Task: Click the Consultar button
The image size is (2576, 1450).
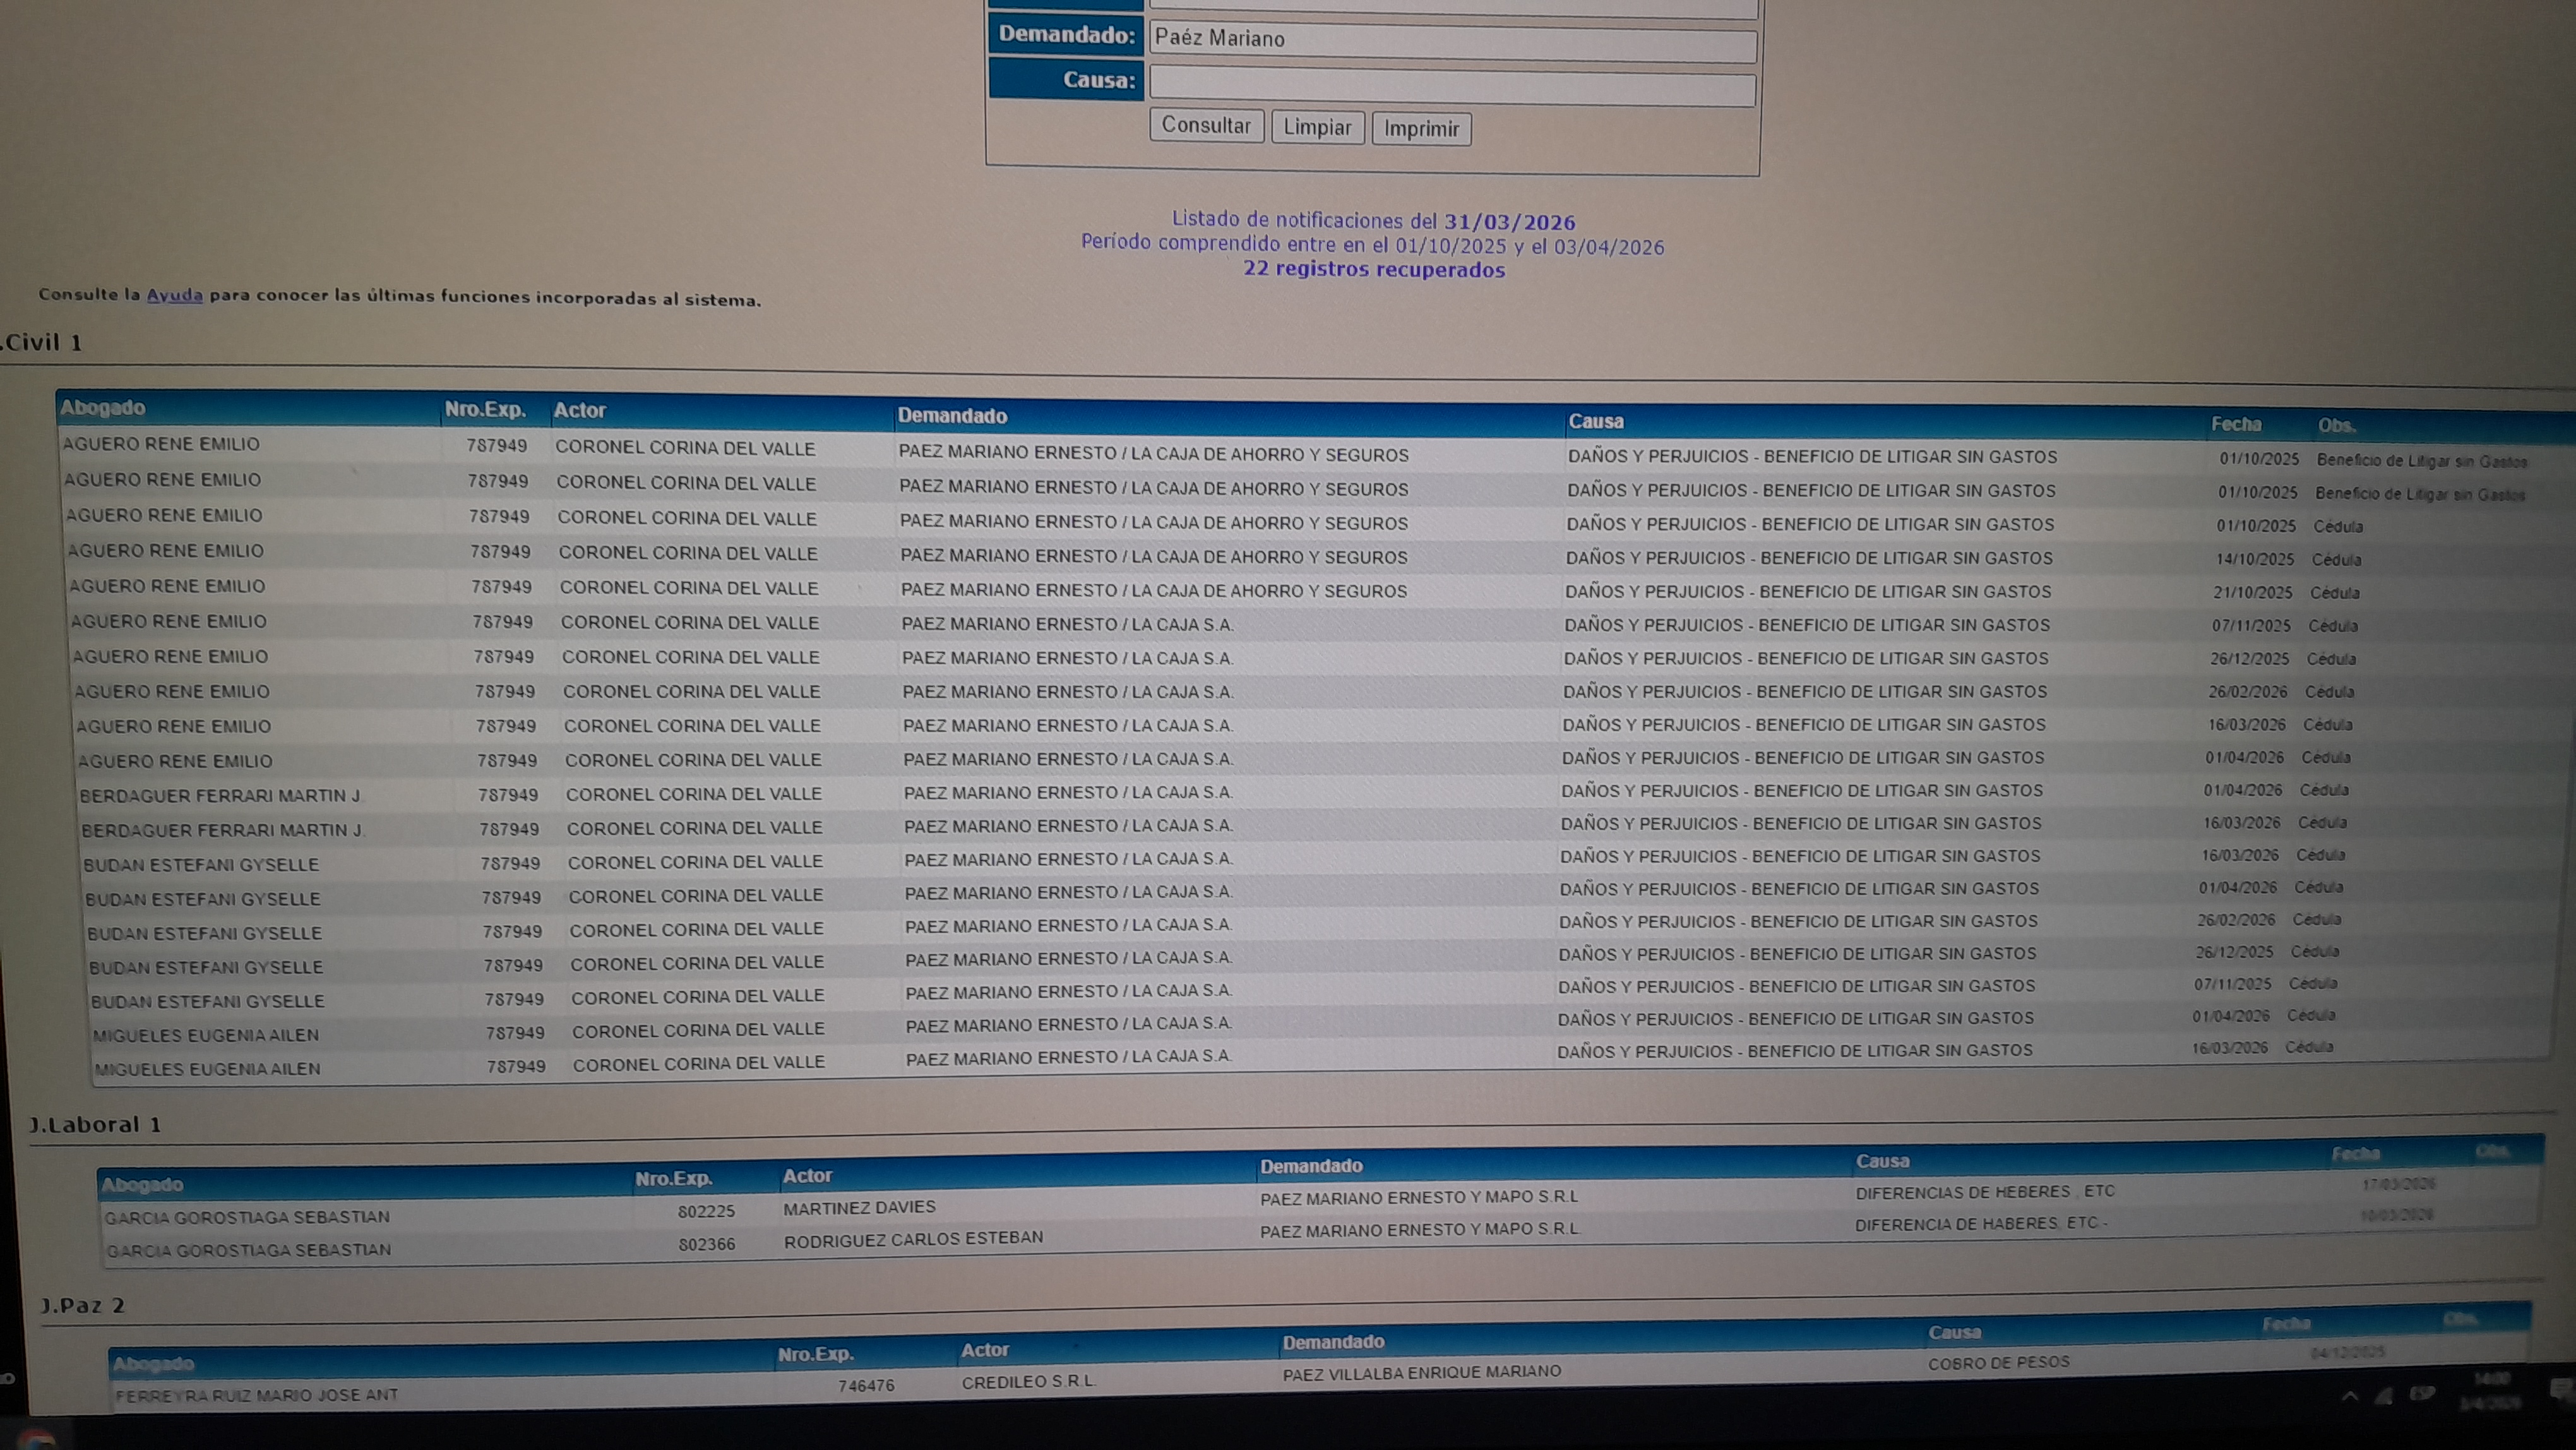Action: click(1206, 126)
